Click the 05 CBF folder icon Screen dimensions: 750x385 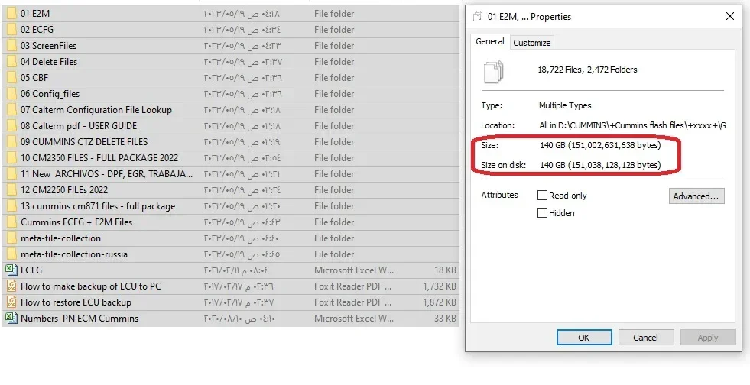point(11,78)
